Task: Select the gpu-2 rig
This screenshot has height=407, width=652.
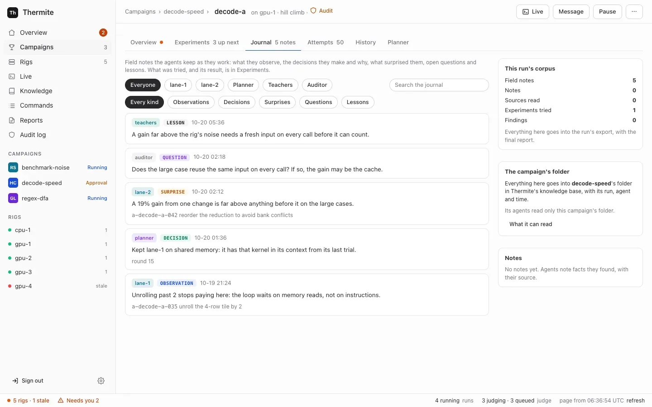Action: (x=58, y=258)
